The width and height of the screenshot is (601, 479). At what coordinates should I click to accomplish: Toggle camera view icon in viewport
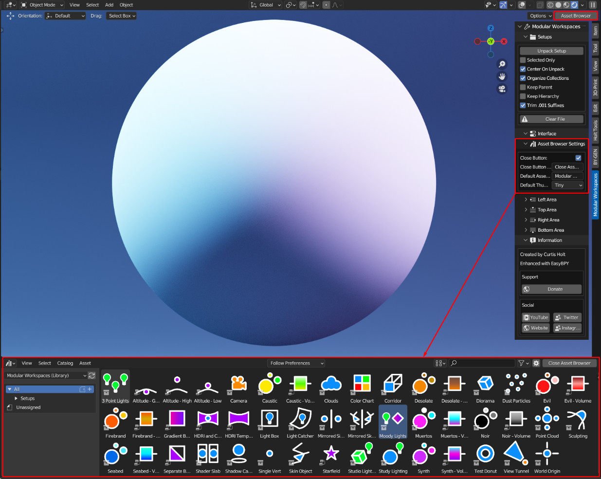click(x=502, y=89)
